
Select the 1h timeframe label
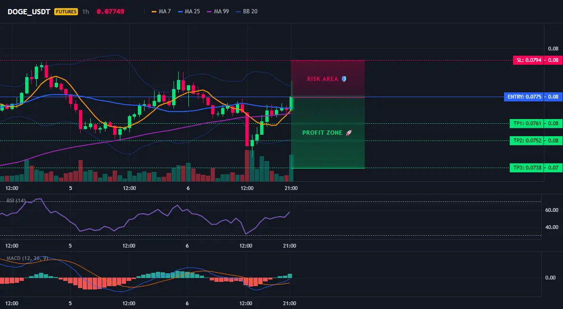point(86,11)
